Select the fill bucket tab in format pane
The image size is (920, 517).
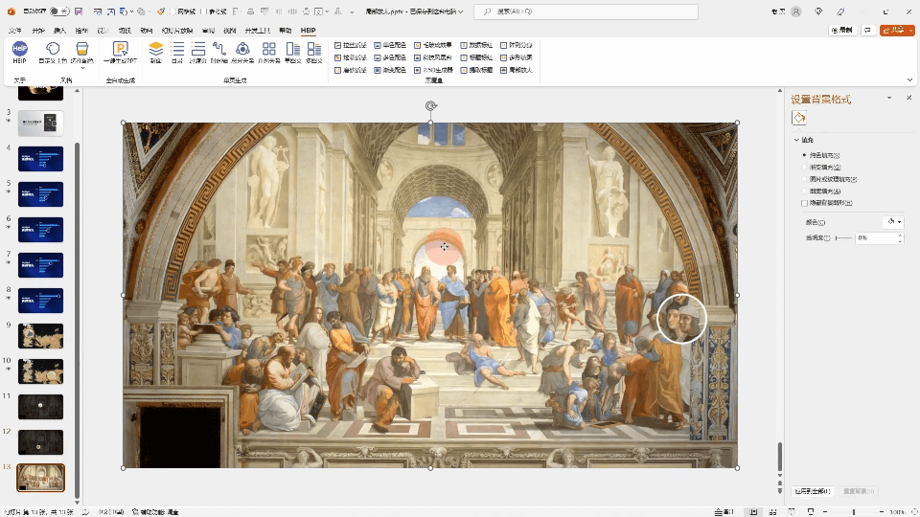pos(798,118)
